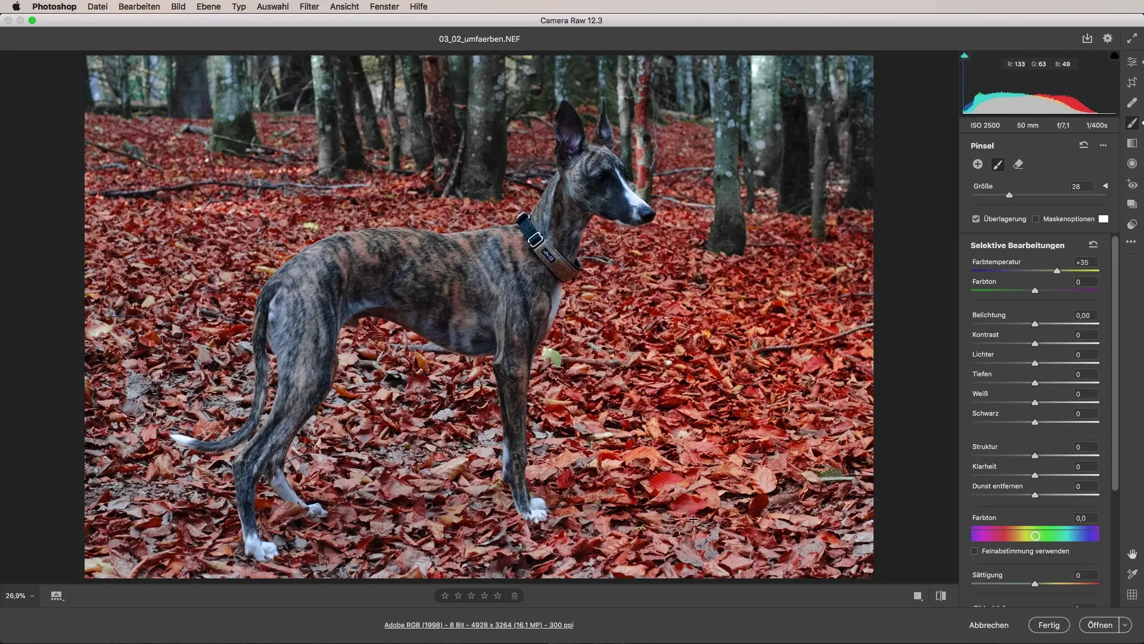Click the Belichtung slider handle

click(1035, 324)
